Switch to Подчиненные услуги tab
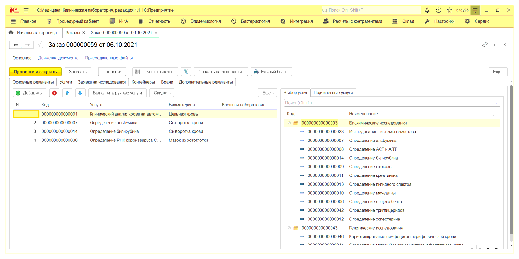 point(333,93)
